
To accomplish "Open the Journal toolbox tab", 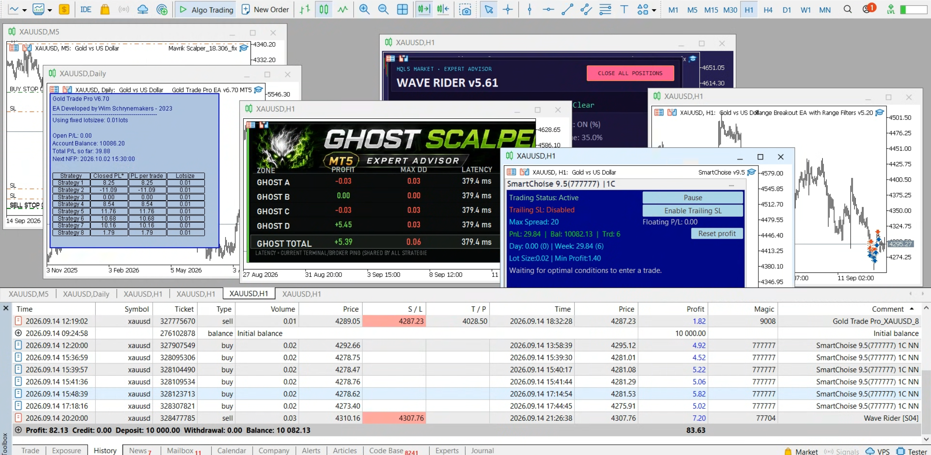I will click(482, 450).
